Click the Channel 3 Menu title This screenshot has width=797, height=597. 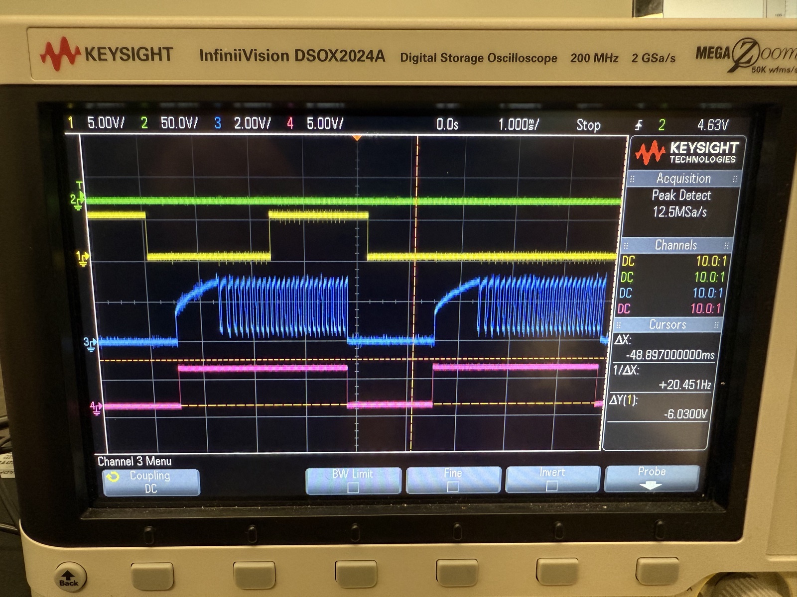[x=134, y=461]
